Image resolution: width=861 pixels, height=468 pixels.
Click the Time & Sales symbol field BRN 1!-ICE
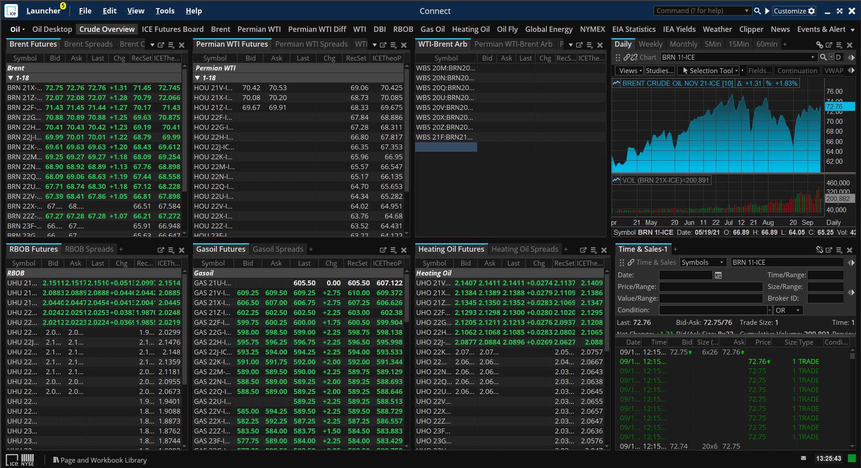[x=787, y=262]
